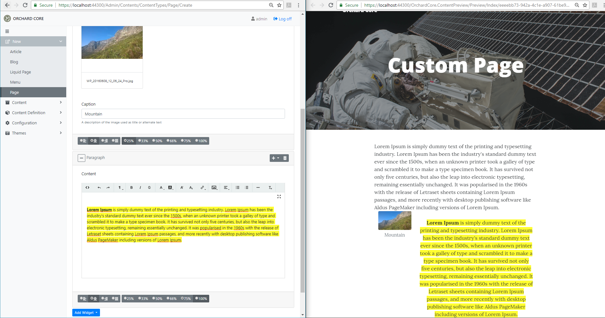Select 25% width below the Caption field
The width and height of the screenshot is (605, 318).
point(129,141)
